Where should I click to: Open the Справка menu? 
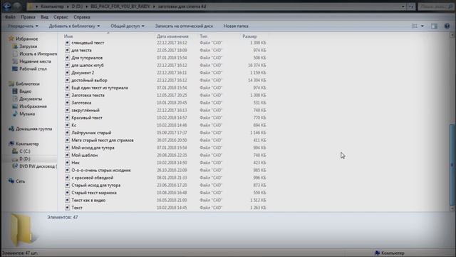pos(82,17)
